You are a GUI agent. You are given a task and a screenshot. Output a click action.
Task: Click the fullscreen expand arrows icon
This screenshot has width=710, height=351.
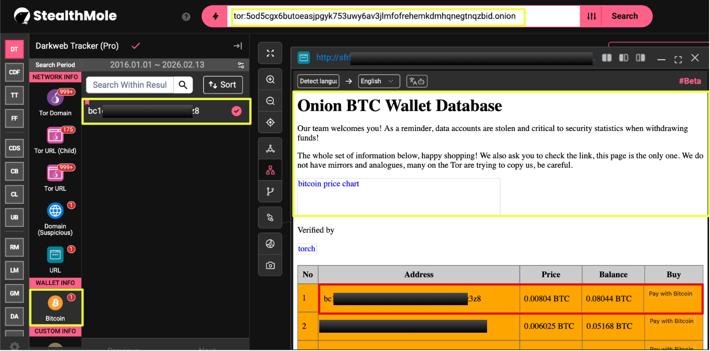(270, 54)
